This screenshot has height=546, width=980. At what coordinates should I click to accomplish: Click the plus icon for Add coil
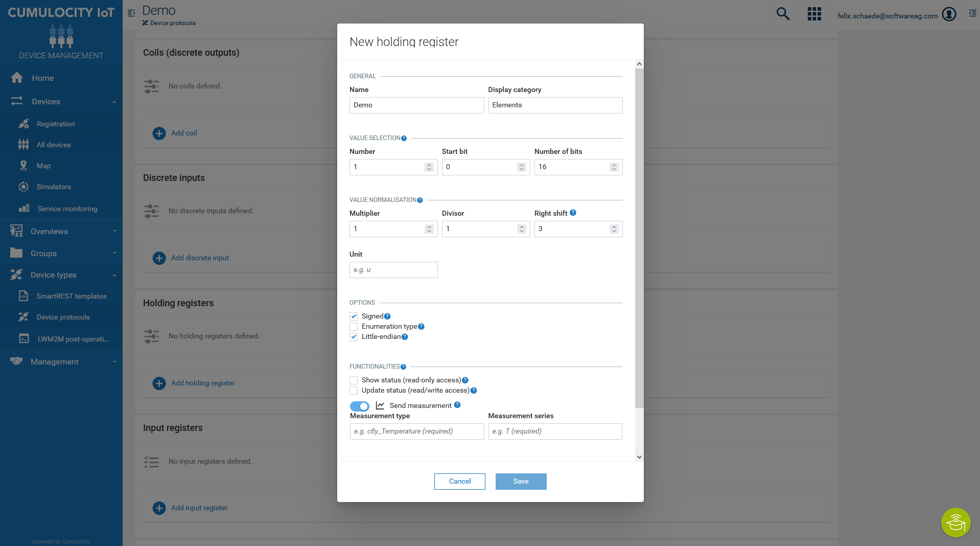(159, 133)
